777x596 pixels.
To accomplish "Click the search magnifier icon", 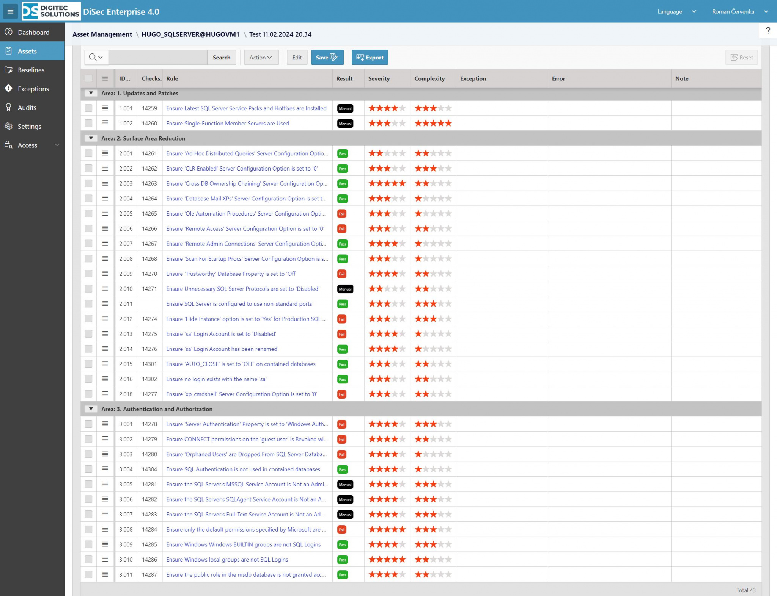I will [93, 58].
